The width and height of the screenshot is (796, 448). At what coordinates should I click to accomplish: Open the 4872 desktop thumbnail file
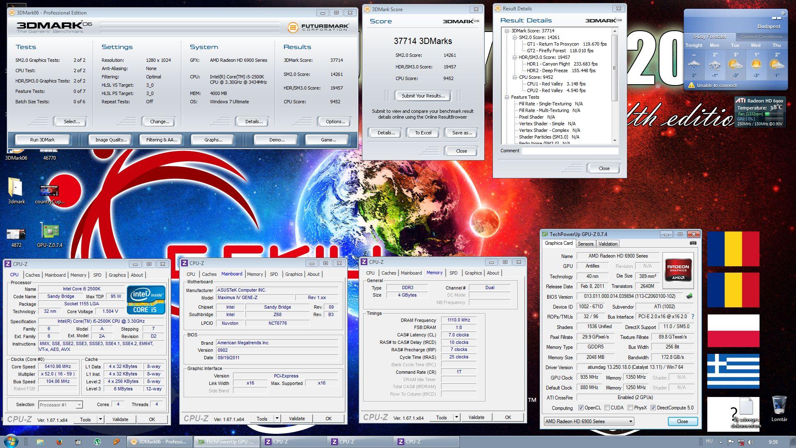click(x=16, y=238)
